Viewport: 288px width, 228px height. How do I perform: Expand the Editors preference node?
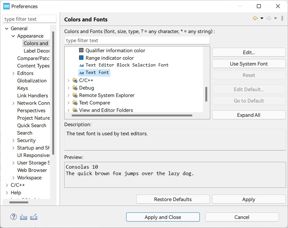pos(13,73)
